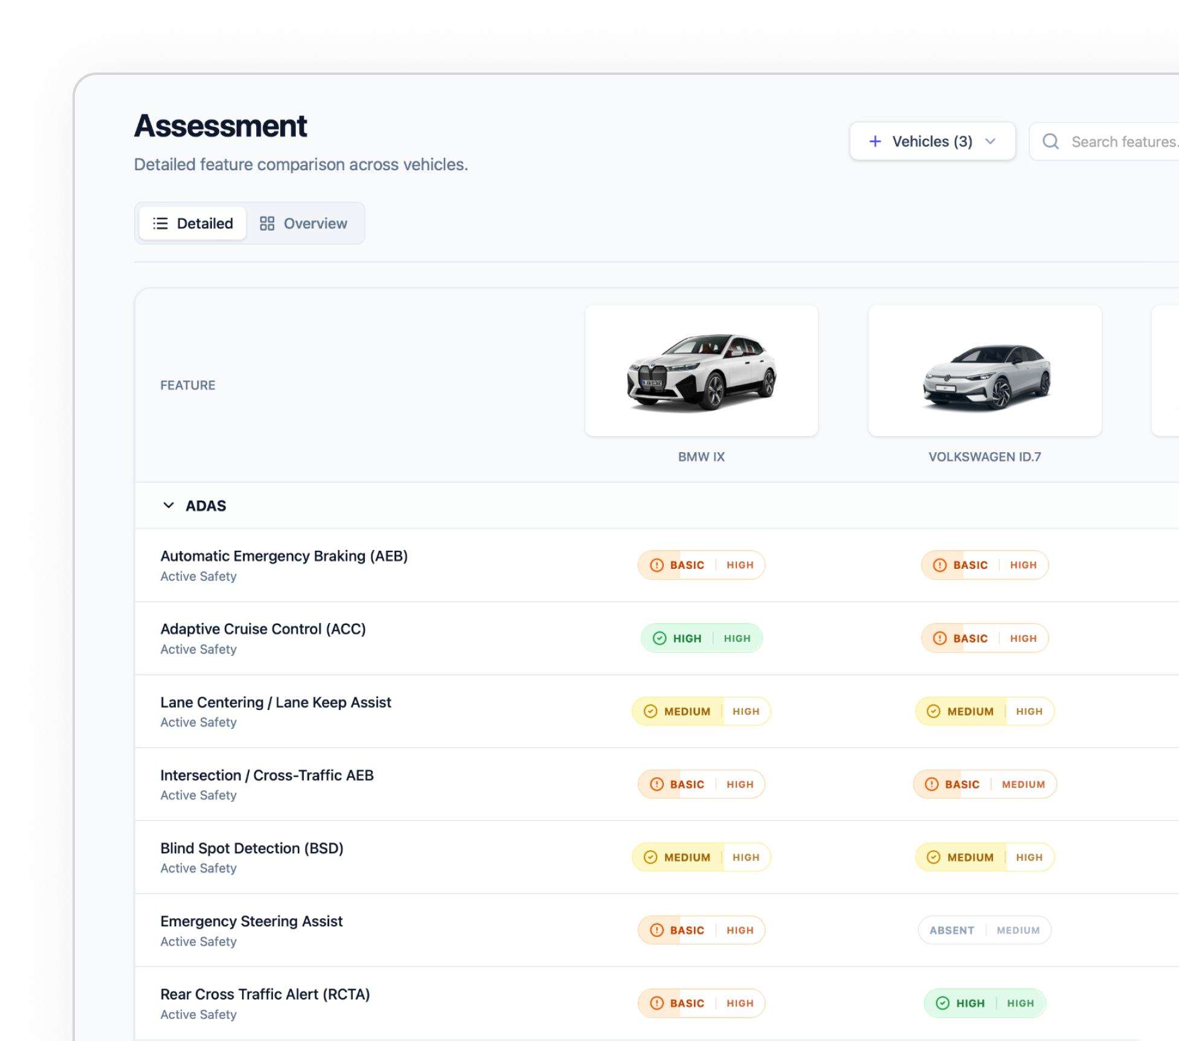Click the plus icon in Vehicles button
Screen dimensions: 1179x1041
875,141
